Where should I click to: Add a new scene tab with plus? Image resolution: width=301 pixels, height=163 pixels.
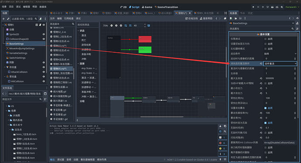click(x=218, y=13)
